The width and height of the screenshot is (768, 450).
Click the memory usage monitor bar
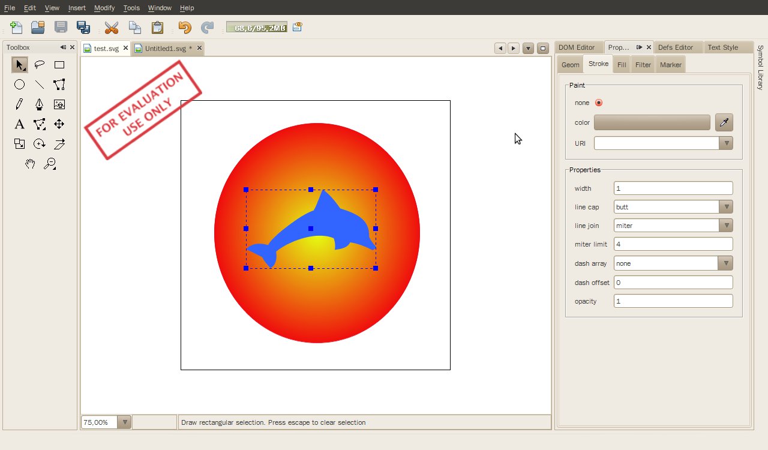coord(256,28)
